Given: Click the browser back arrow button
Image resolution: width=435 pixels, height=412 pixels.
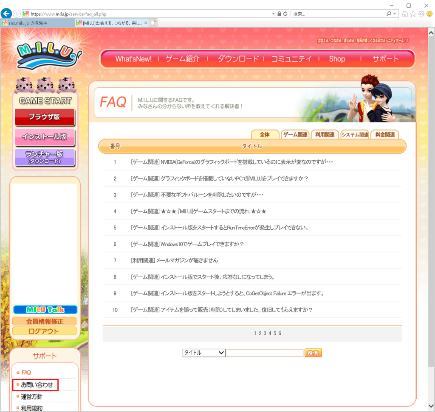Looking at the screenshot, I should point(6,13).
